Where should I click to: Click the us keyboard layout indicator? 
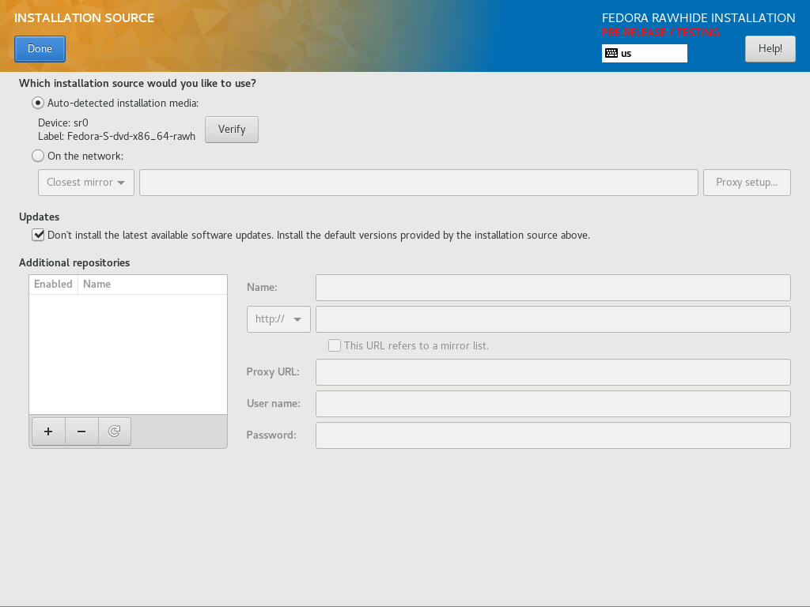tap(644, 53)
